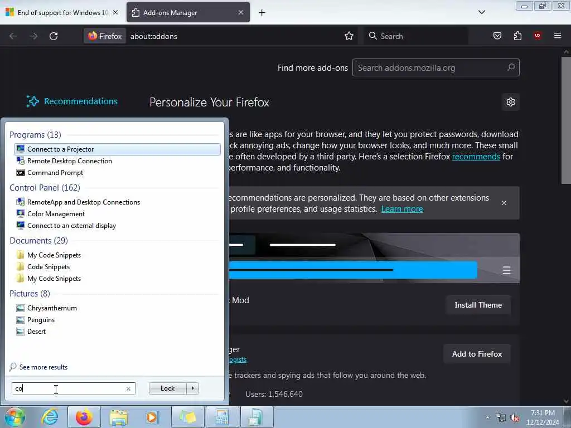This screenshot has width=571, height=428.
Task: Open the taskbar clock and date
Action: [x=543, y=417]
